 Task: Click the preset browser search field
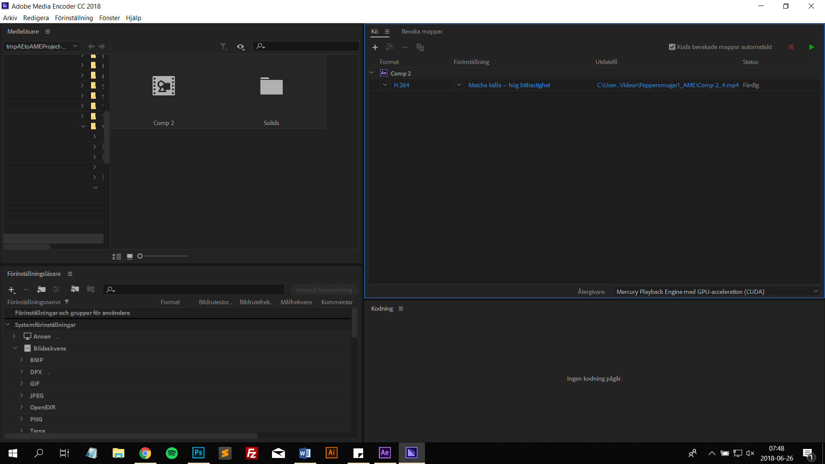point(194,290)
